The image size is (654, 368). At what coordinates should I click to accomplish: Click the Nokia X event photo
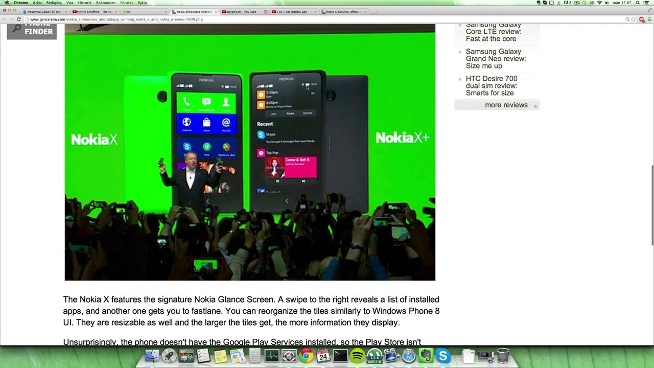click(250, 152)
